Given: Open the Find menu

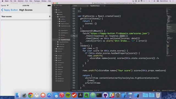Looking at the screenshot, I should 26,1.
